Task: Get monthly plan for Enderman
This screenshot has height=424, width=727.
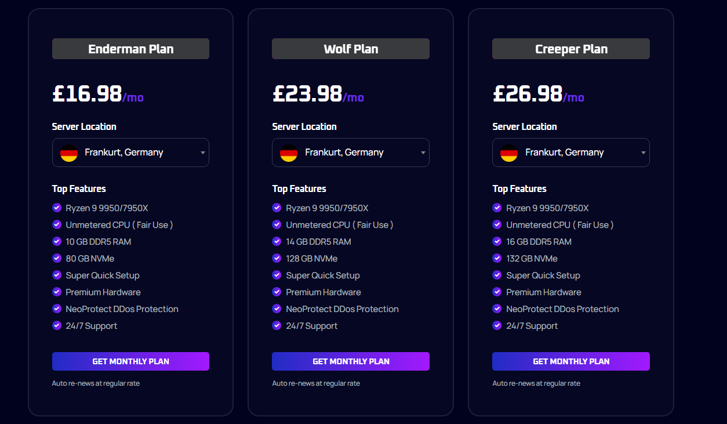Action: (130, 361)
